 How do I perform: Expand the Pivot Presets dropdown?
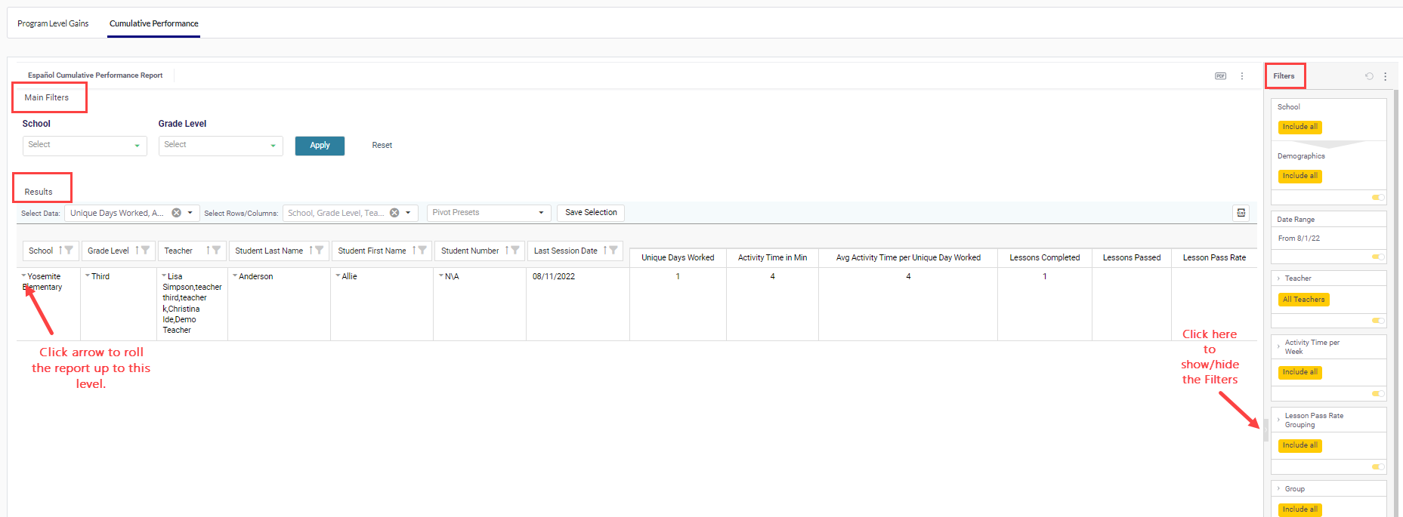[488, 213]
